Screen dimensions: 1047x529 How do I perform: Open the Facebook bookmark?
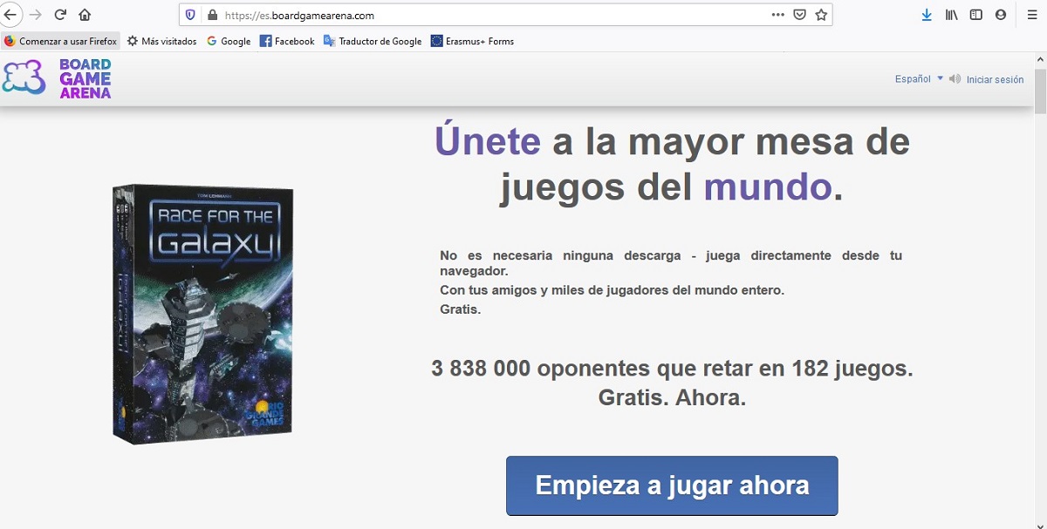(x=287, y=41)
